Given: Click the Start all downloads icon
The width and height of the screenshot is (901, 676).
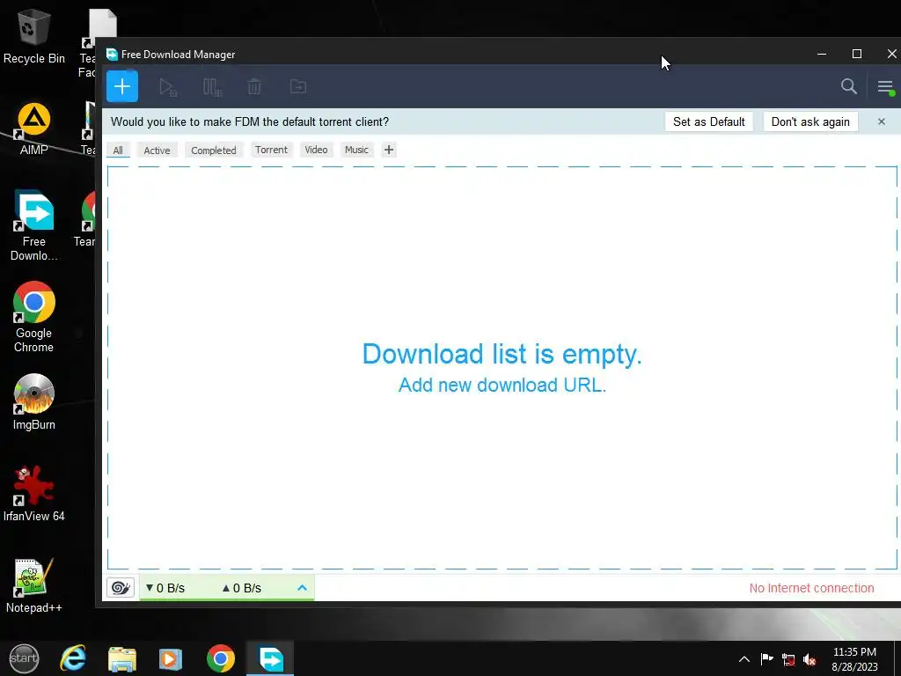Looking at the screenshot, I should click(168, 87).
